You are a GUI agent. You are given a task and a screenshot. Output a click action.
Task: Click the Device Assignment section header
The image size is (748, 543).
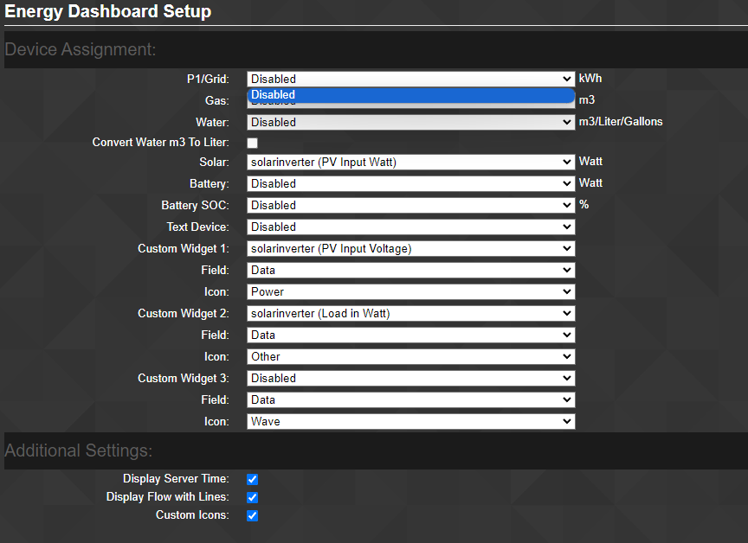tap(81, 49)
